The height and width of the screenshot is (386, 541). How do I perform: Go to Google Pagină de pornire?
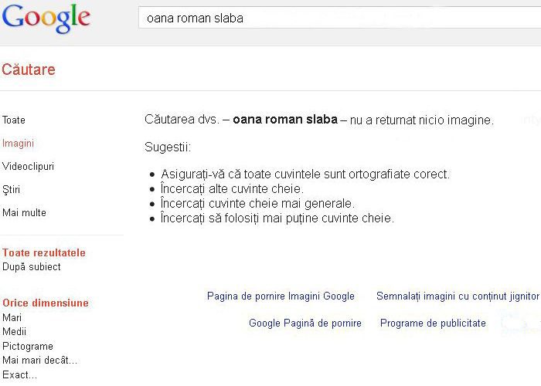(305, 323)
